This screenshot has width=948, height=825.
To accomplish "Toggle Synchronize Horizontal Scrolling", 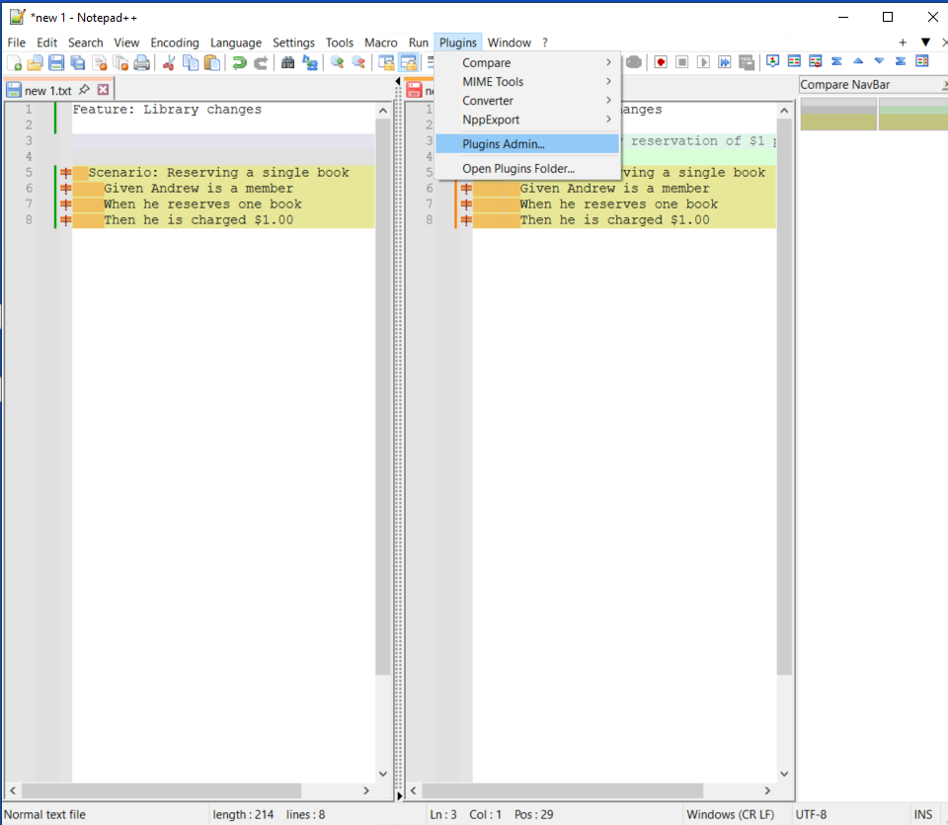I will 408,62.
